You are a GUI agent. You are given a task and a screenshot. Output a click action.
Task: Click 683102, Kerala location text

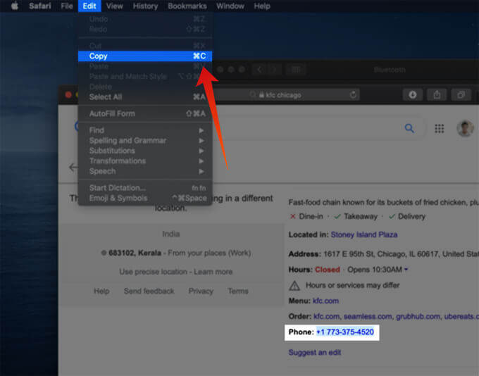pyautogui.click(x=135, y=253)
